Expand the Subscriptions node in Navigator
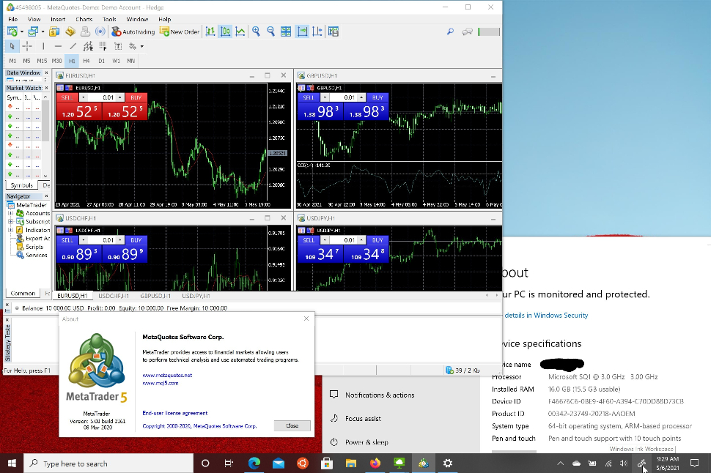The height and width of the screenshot is (473, 711). pos(10,222)
